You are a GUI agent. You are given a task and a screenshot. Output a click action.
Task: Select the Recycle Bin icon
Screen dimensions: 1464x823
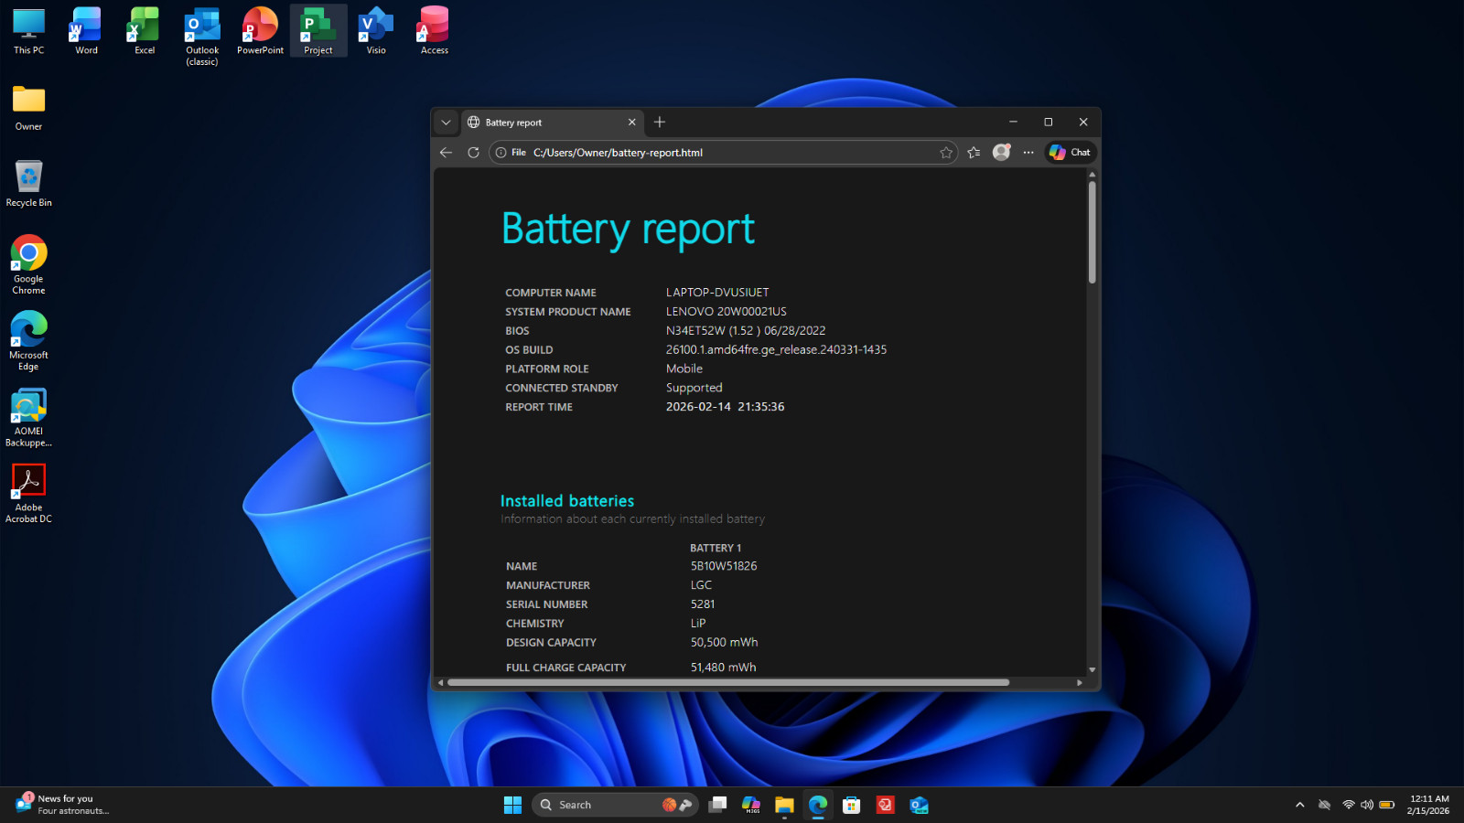[28, 183]
